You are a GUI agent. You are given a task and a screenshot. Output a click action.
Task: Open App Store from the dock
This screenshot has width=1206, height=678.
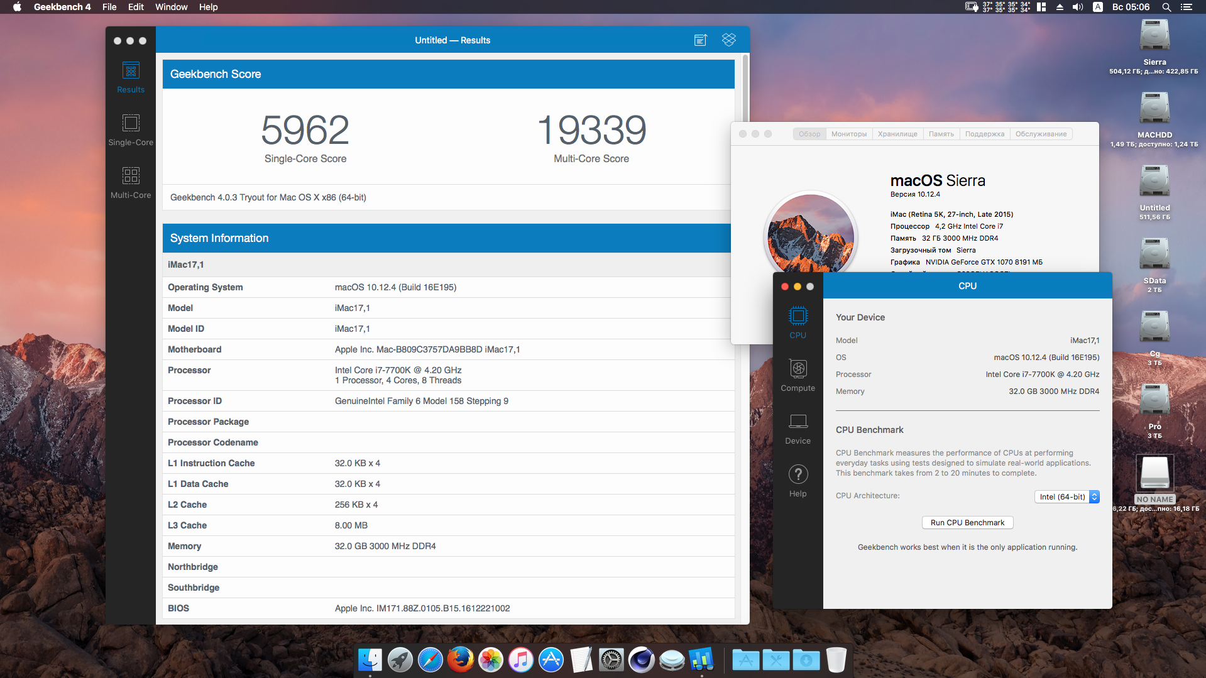click(551, 660)
